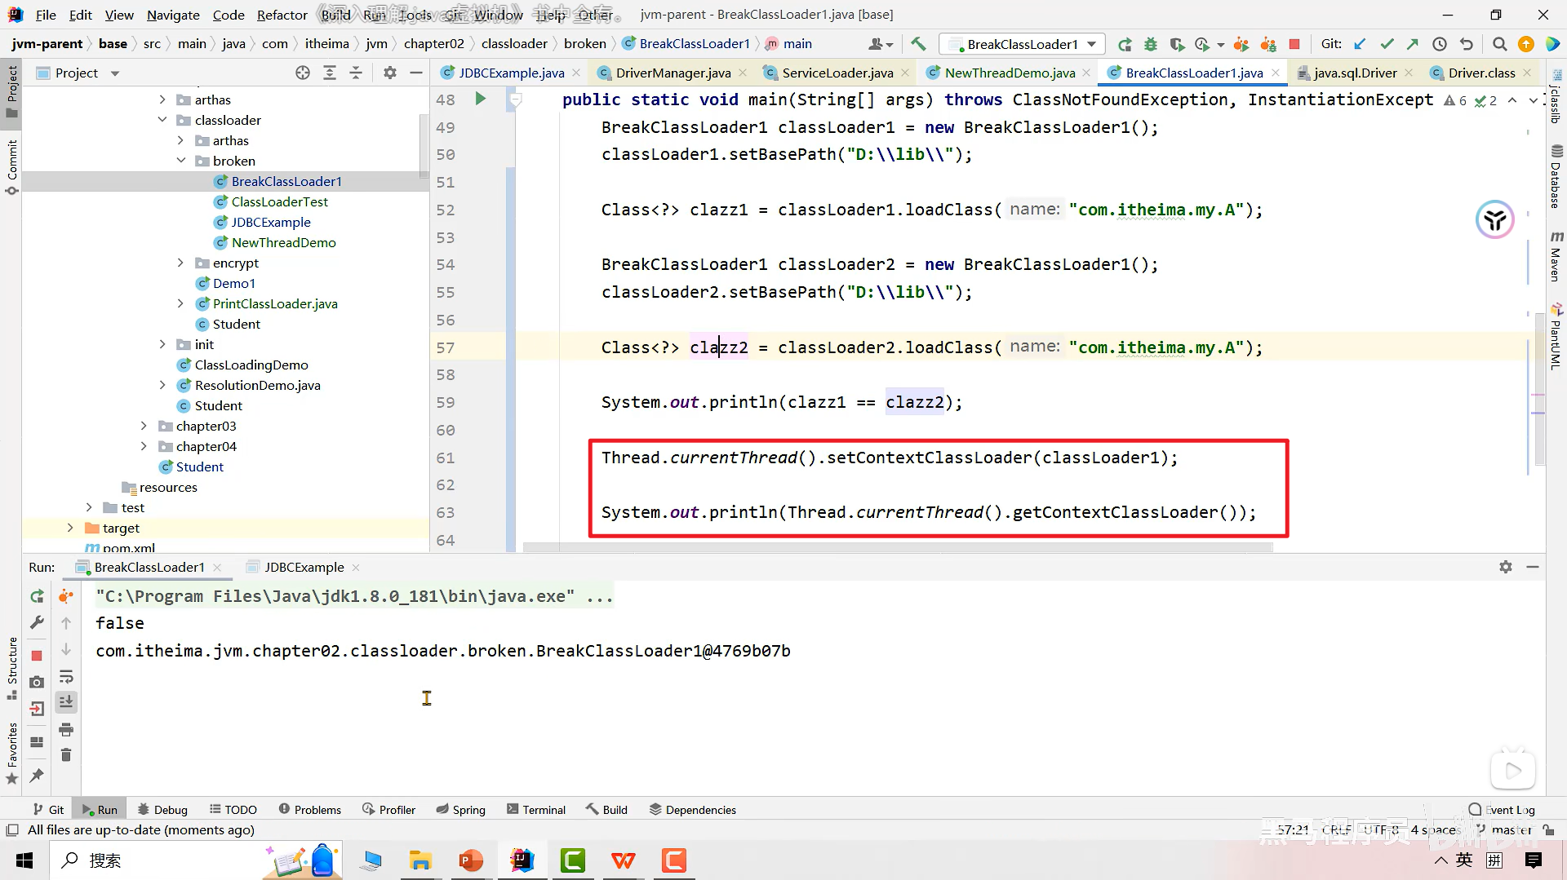Open Search Everywhere magnifier icon
This screenshot has width=1567, height=880.
[x=1499, y=44]
